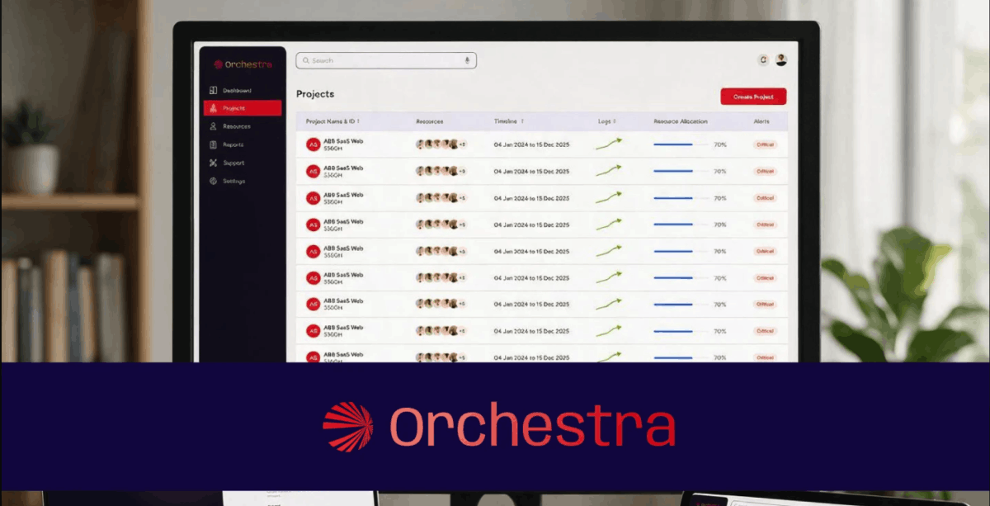The height and width of the screenshot is (506, 990).
Task: Select Projects in the sidebar menu
Action: point(243,108)
